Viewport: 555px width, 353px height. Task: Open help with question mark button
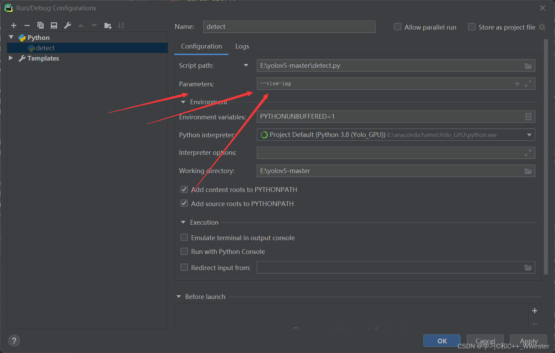tap(14, 341)
